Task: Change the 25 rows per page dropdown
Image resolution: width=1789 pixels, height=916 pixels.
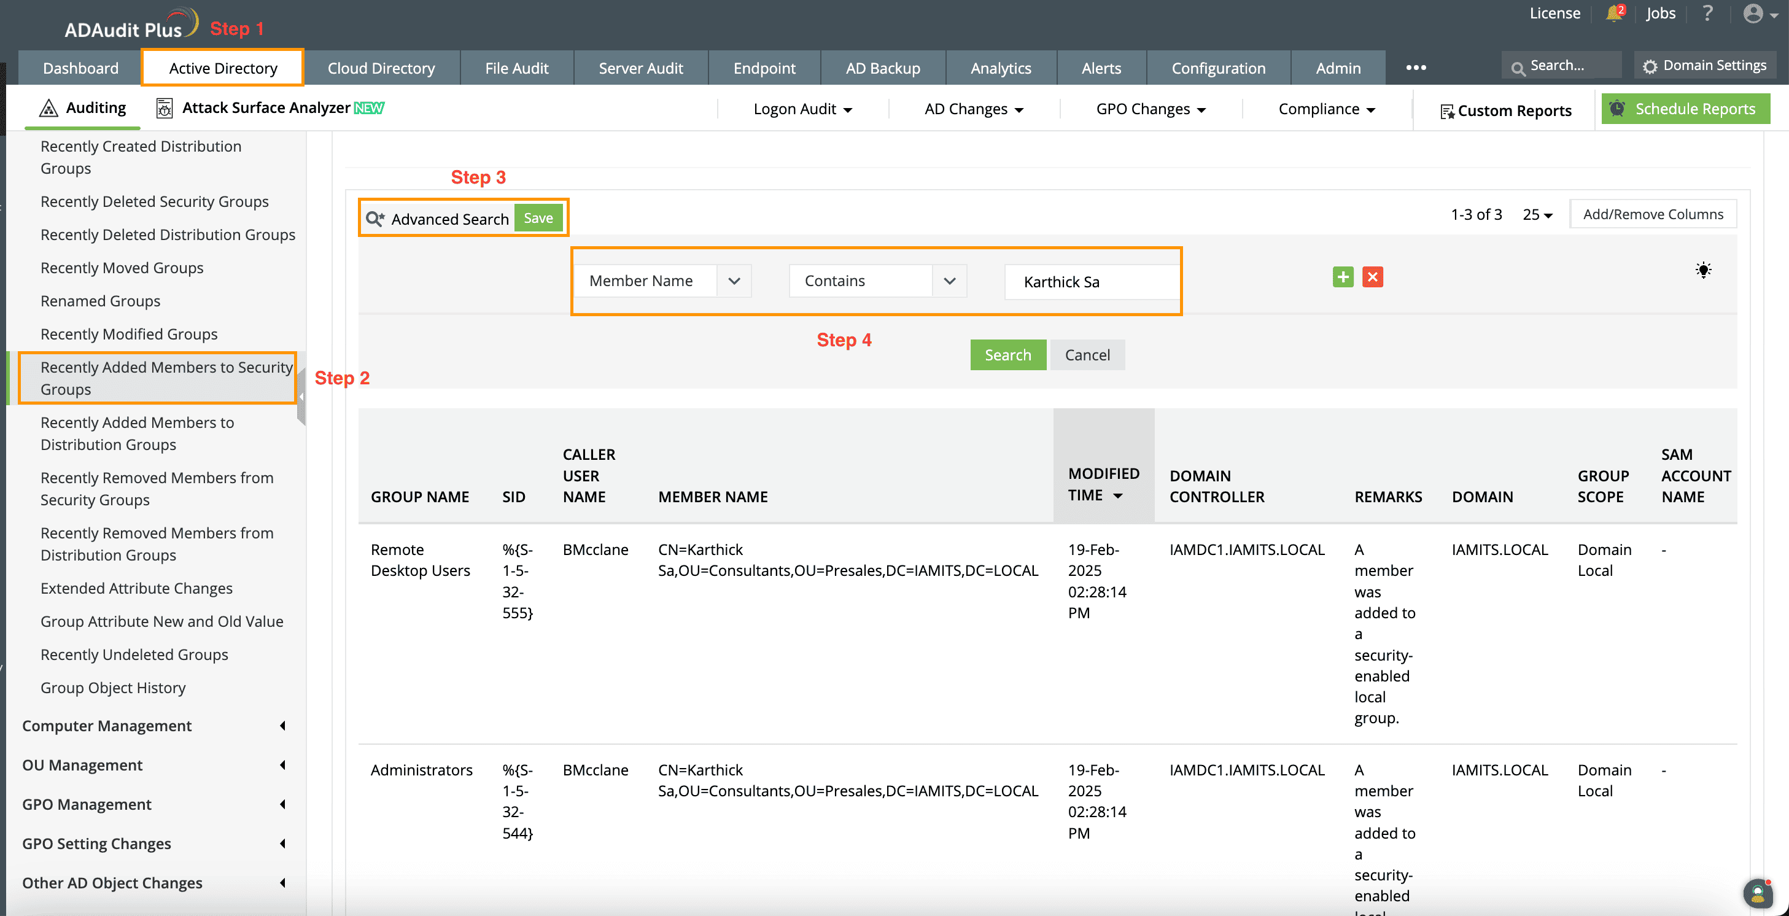Action: (1537, 215)
